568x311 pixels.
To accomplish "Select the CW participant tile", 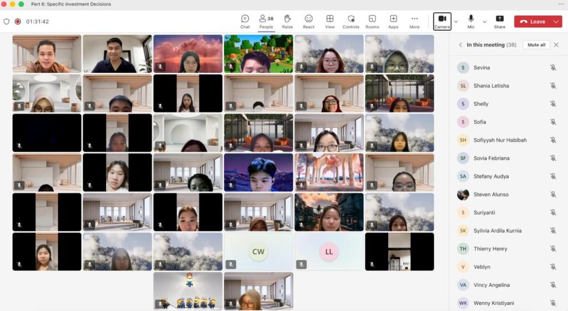I will coord(258,252).
